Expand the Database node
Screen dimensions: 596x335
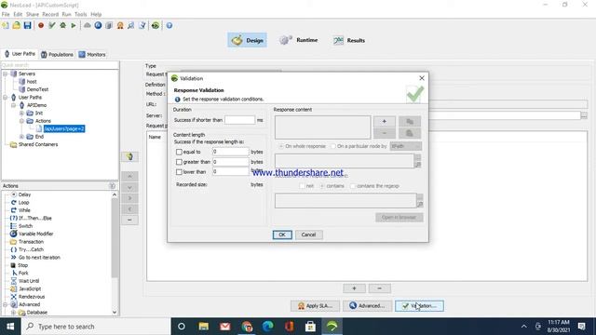pyautogui.click(x=13, y=313)
